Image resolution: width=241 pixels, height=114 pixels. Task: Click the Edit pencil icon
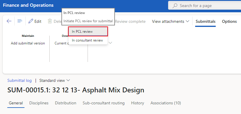[x=31, y=21]
